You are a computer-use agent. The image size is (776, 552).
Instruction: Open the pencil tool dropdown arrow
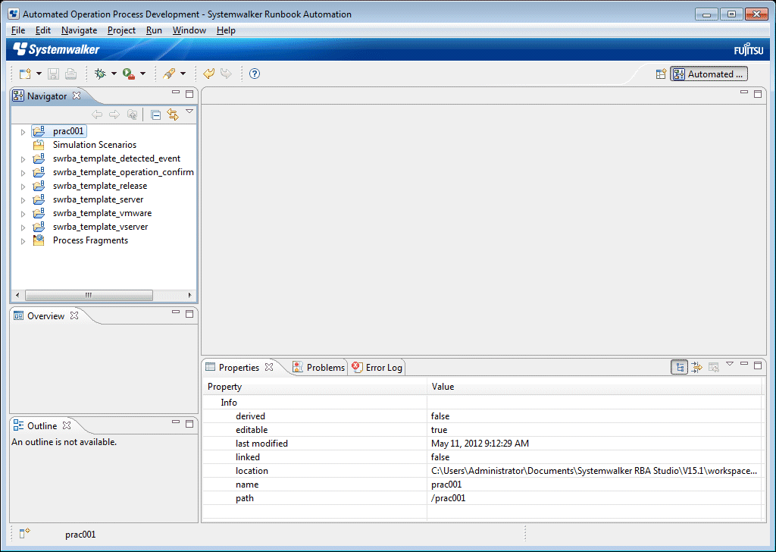pos(183,74)
